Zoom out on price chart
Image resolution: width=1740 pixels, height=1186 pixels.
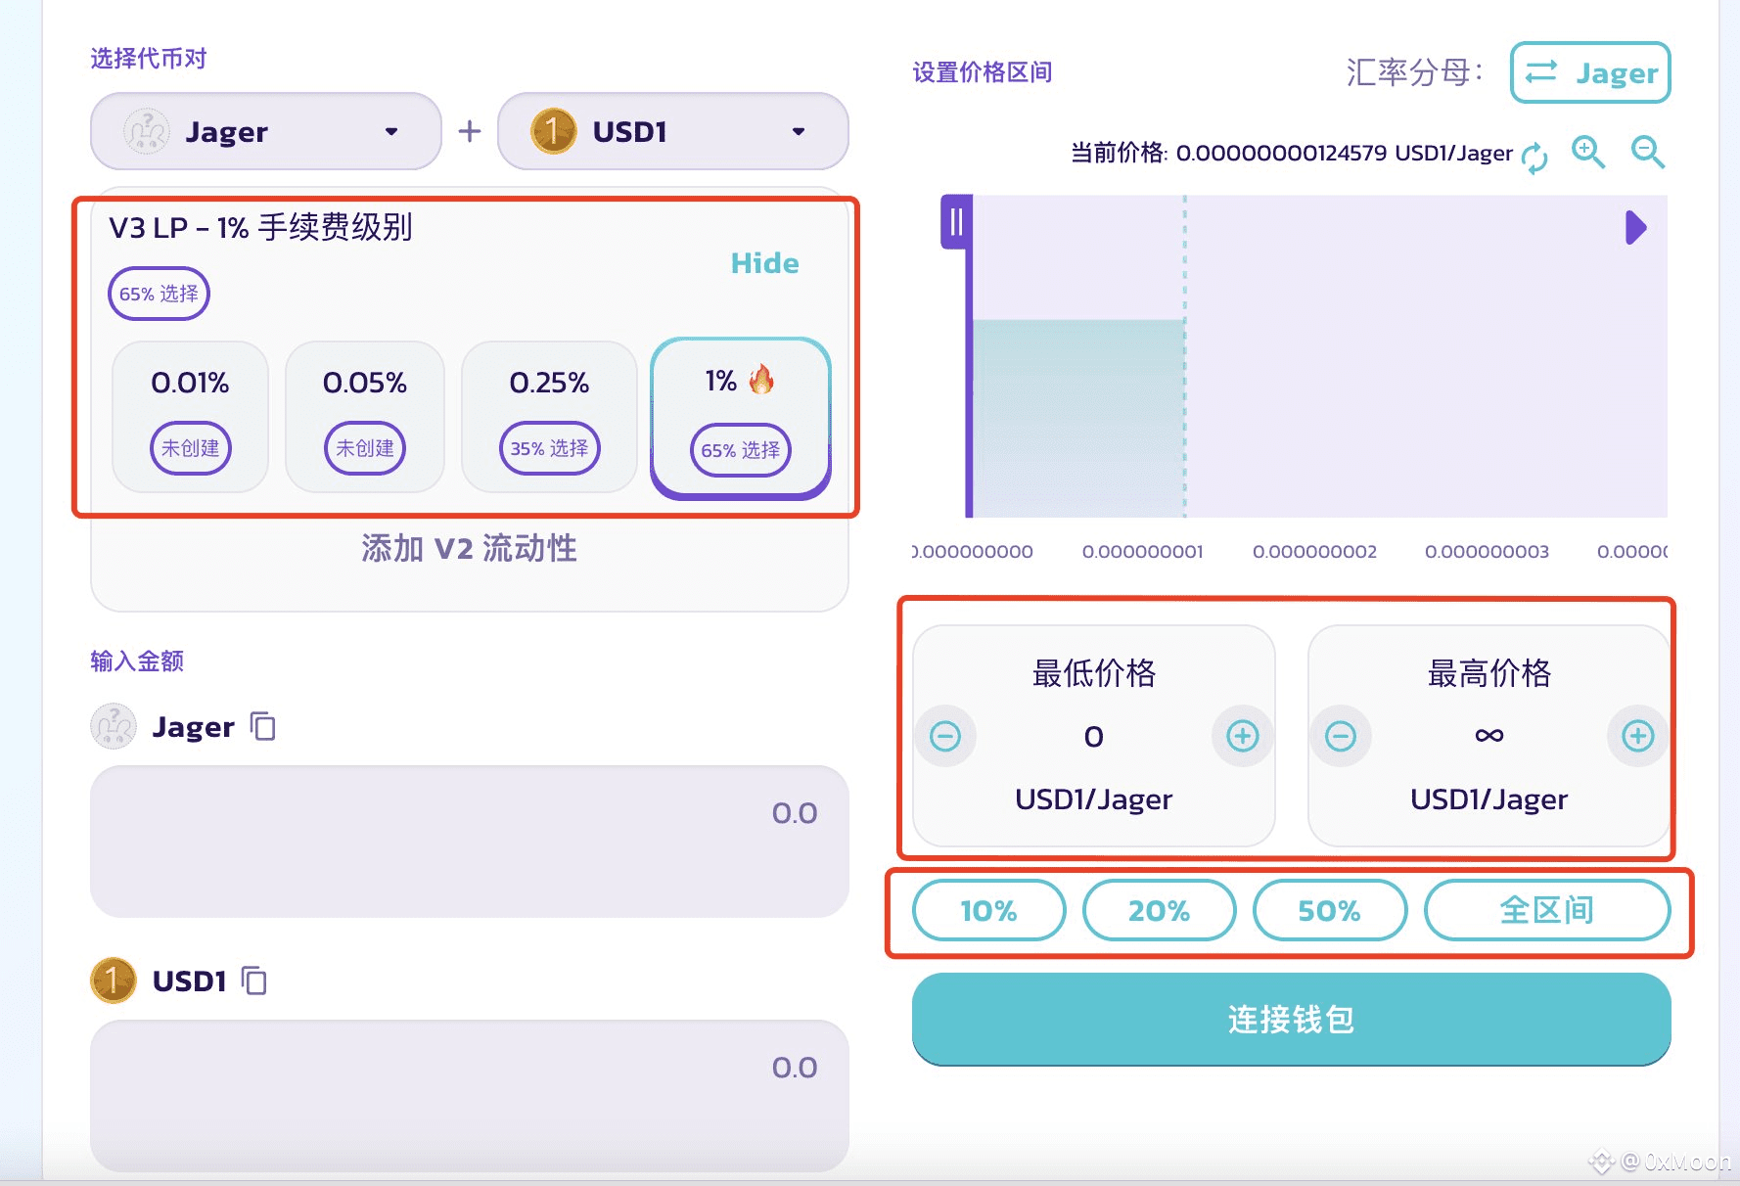(1648, 153)
